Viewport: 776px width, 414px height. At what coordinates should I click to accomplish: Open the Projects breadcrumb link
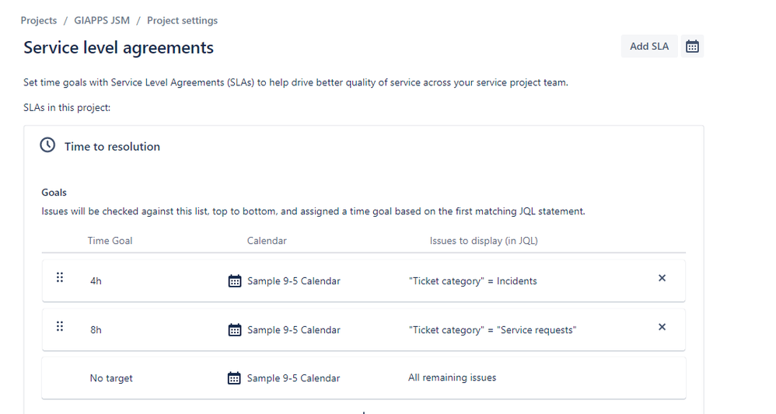(39, 20)
